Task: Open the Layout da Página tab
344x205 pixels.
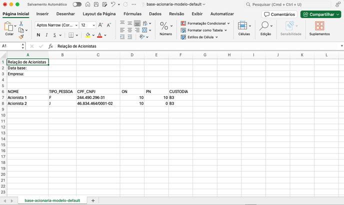Action: pos(99,14)
